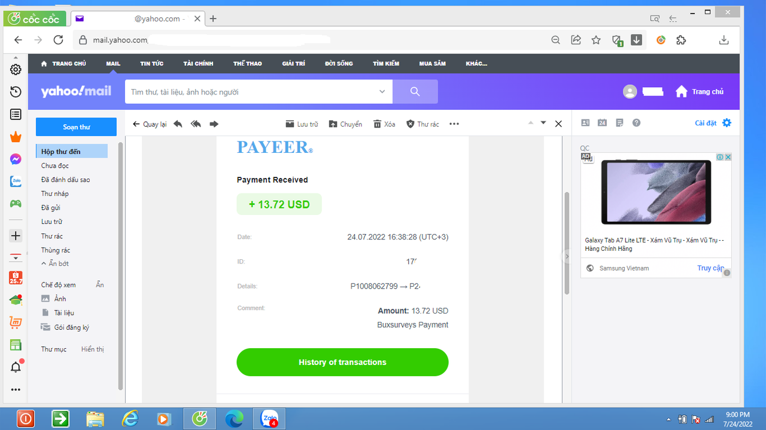766x430 pixels.
Task: Go to next message with down arrow
Action: [543, 122]
